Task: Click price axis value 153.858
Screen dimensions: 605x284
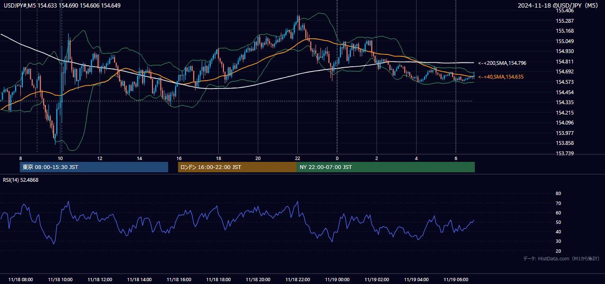Action: pyautogui.click(x=565, y=143)
